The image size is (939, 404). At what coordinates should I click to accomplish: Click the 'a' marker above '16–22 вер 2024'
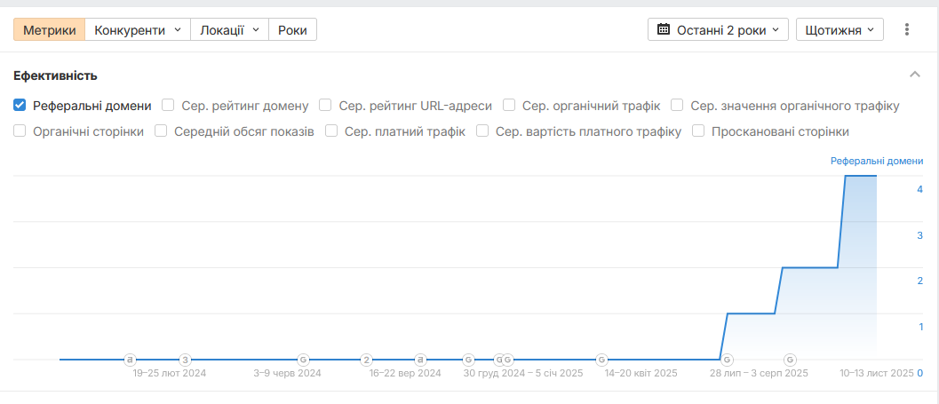(x=421, y=360)
